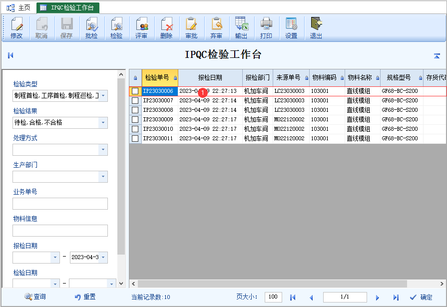Collapse the filter panel with left arrow icon
Image resolution: width=447 pixels, height=307 pixels.
10,55
